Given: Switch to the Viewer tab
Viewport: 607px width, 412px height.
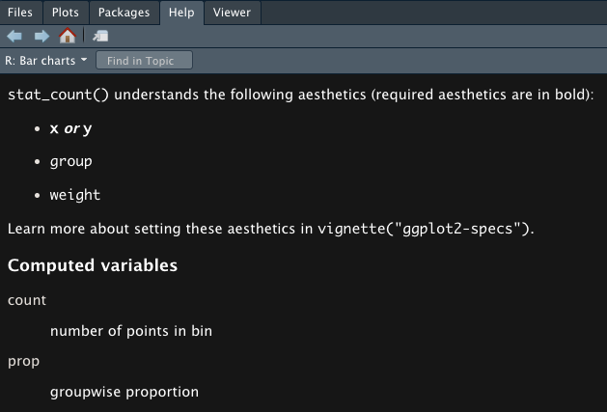Looking at the screenshot, I should tap(232, 13).
